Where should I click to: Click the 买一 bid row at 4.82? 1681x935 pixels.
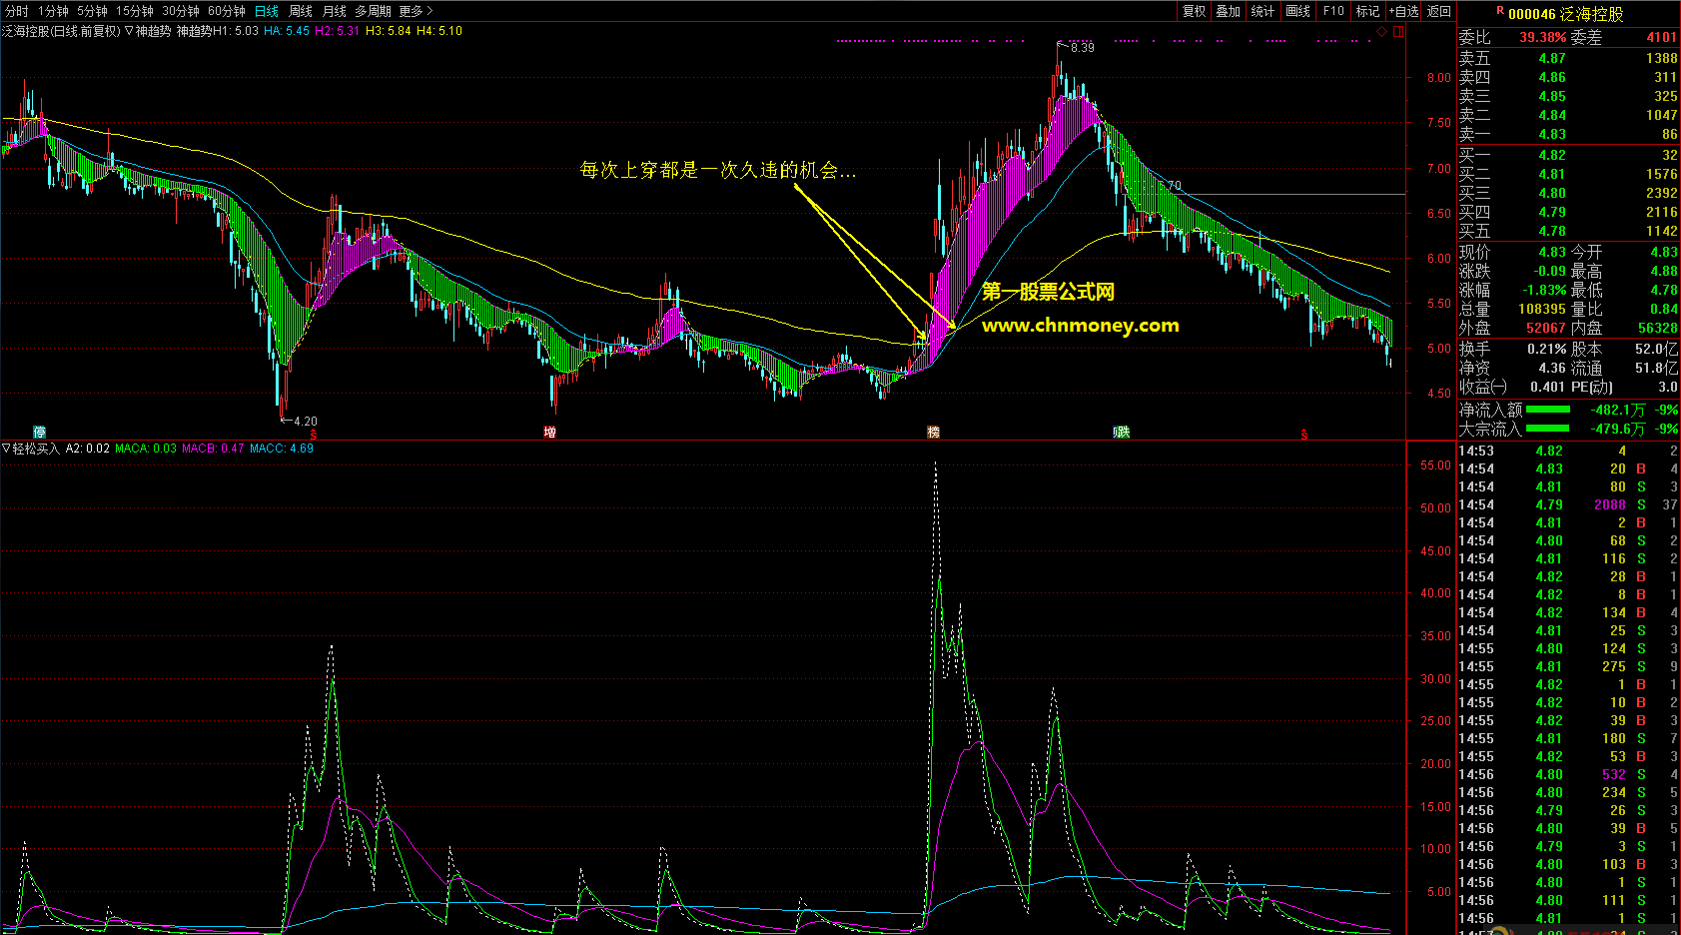(x=1568, y=155)
